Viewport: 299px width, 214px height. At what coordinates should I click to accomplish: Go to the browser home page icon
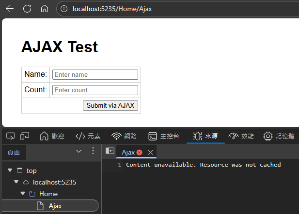click(44, 9)
